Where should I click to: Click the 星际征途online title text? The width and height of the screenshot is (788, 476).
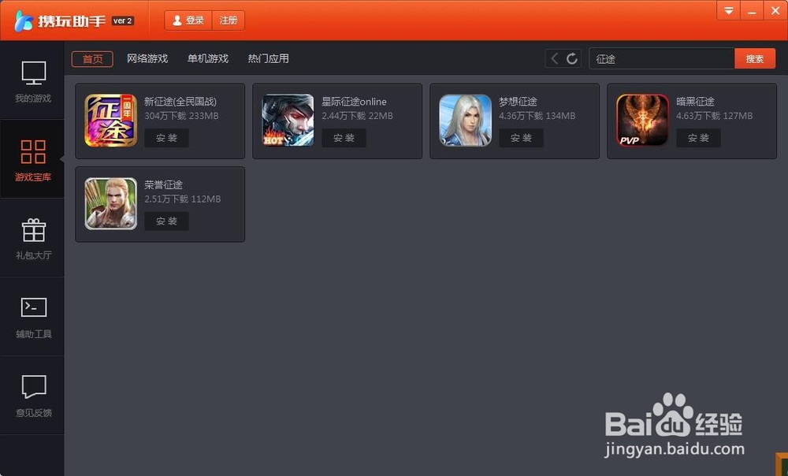[355, 102]
